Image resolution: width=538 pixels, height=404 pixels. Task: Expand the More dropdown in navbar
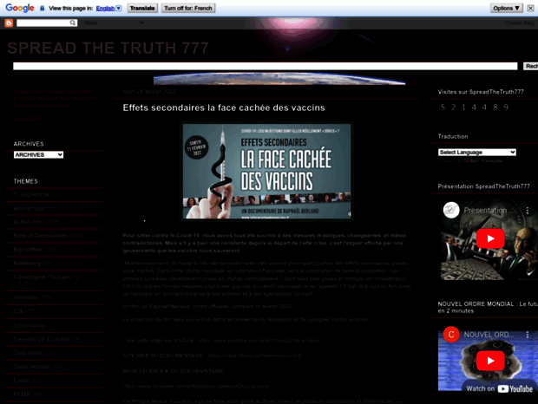click(114, 23)
